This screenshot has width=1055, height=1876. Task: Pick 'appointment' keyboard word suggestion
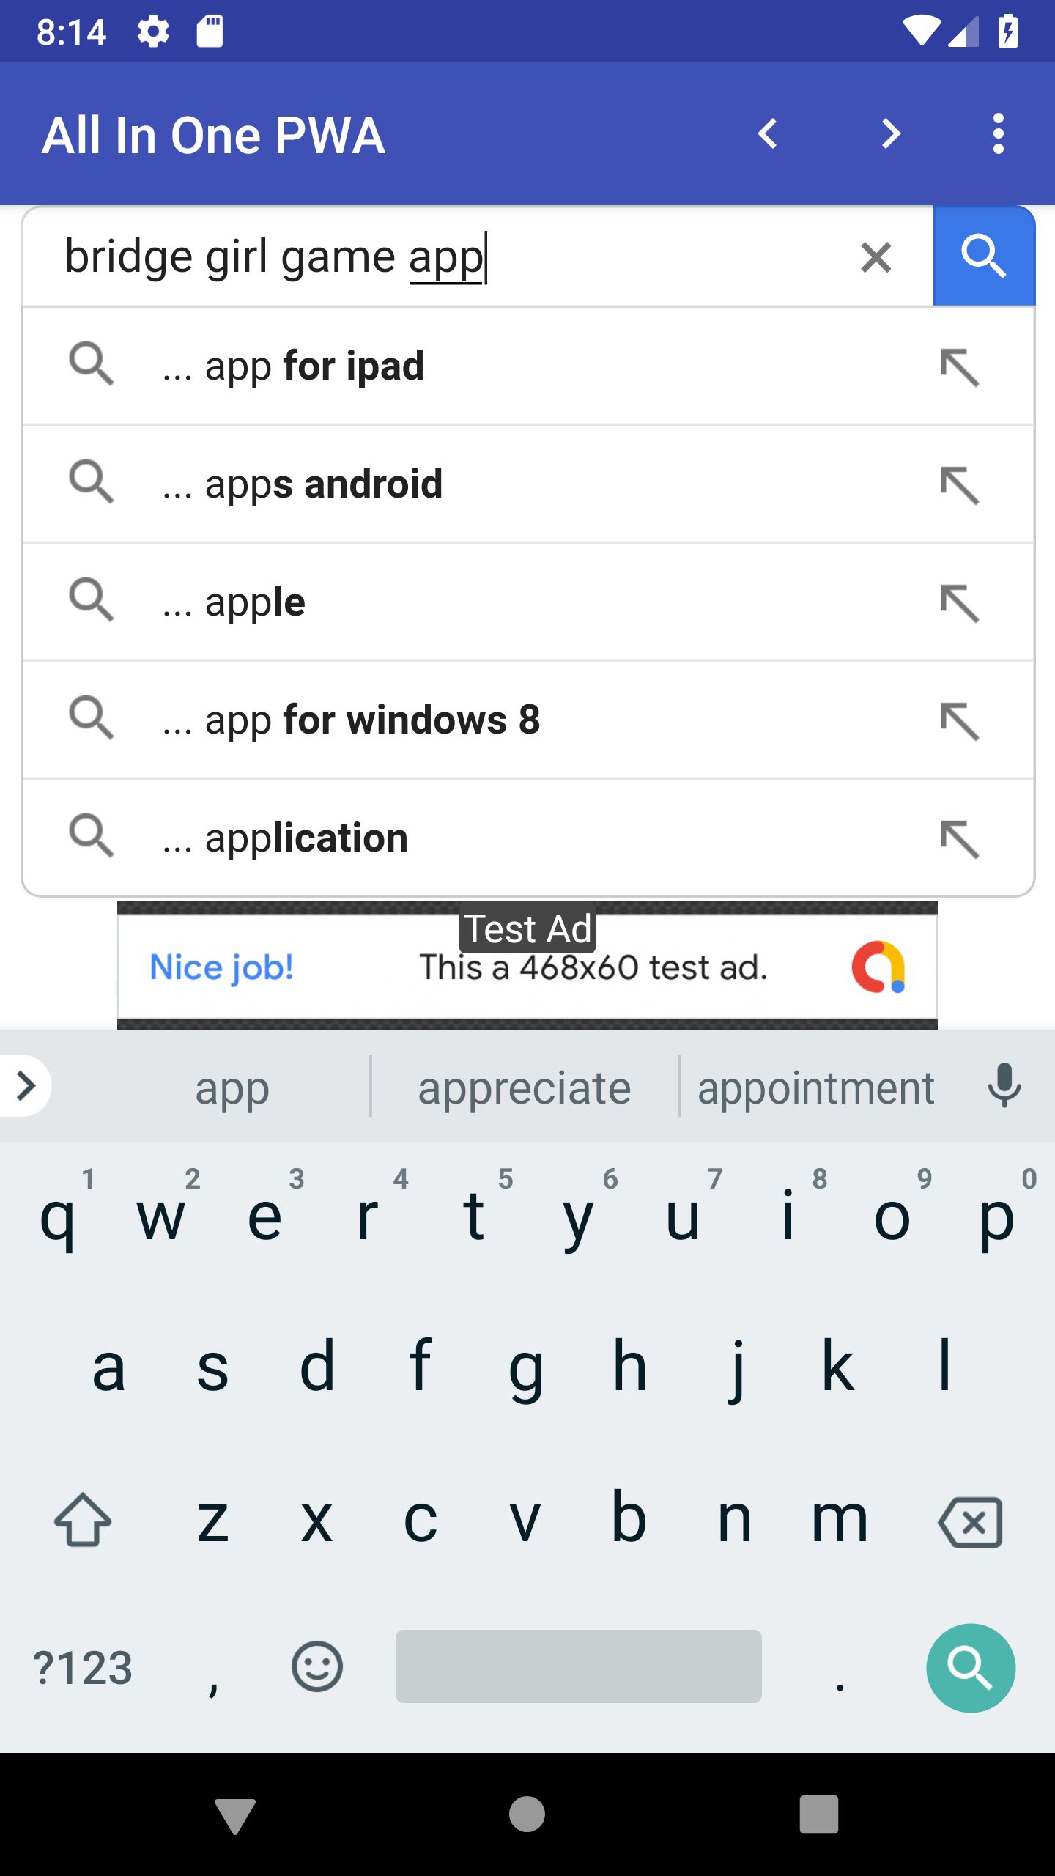pos(815,1088)
